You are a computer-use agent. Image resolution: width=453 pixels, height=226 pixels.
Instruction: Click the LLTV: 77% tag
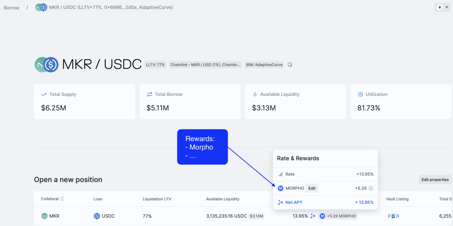click(155, 65)
